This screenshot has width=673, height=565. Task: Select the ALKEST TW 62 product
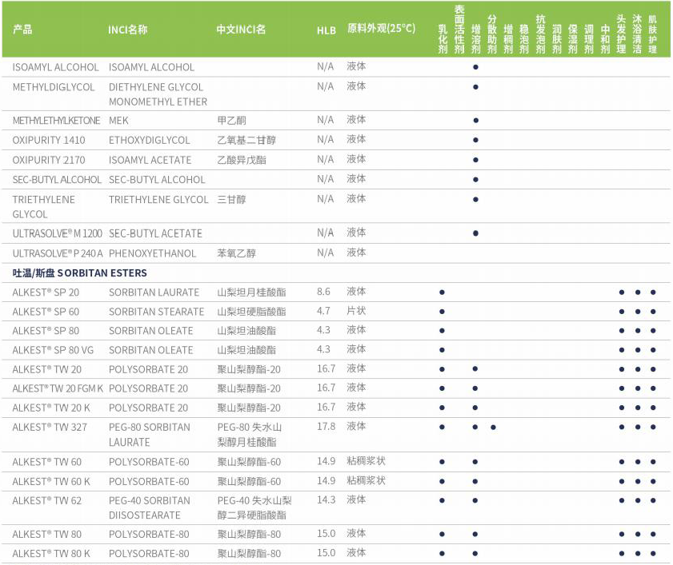pos(46,501)
